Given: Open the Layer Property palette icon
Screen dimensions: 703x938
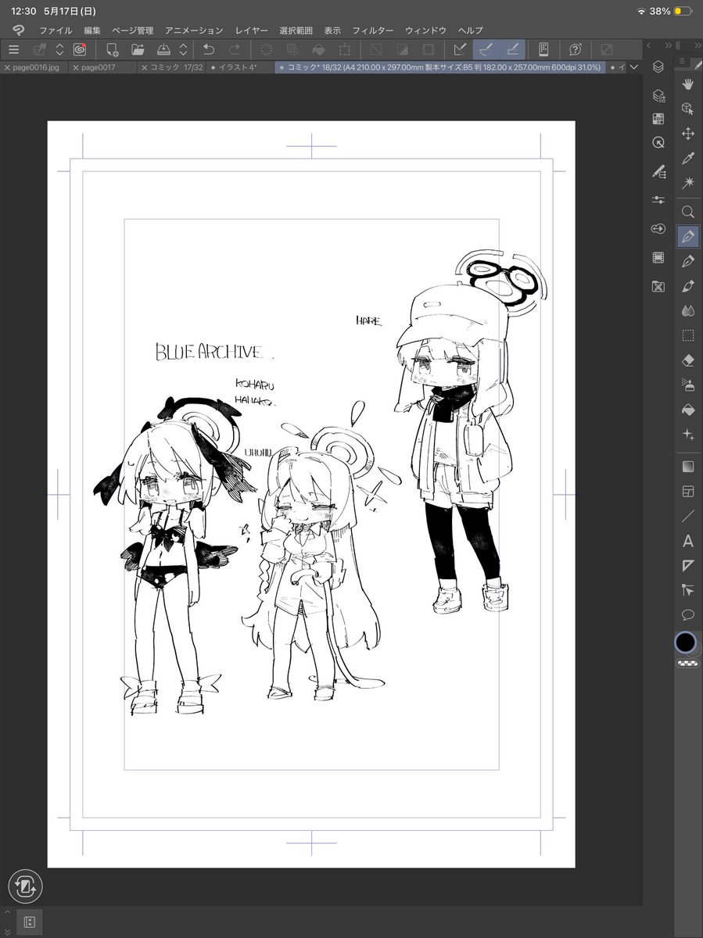Looking at the screenshot, I should tap(658, 95).
